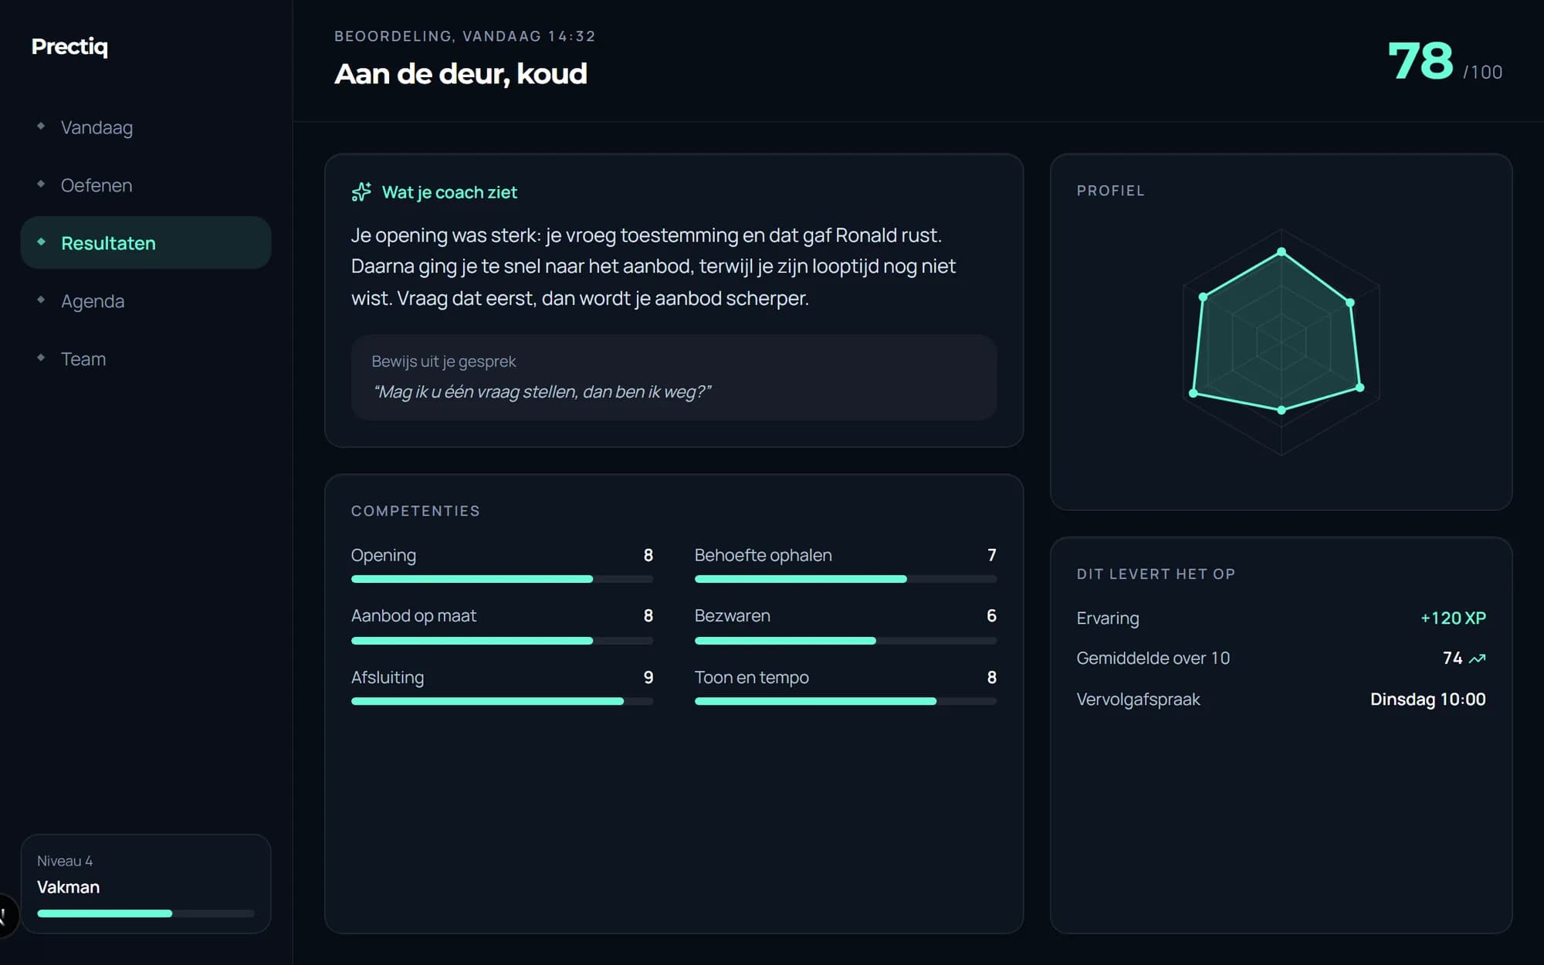The width and height of the screenshot is (1544, 965).
Task: Click the Toon en tempo progress bar
Action: click(x=845, y=701)
